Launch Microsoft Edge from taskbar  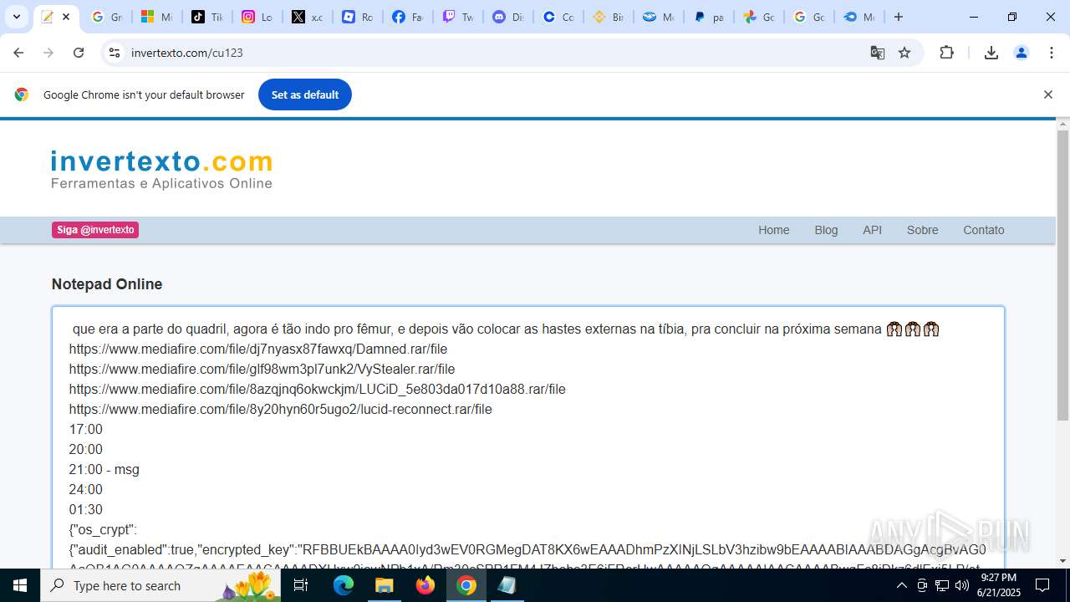[344, 585]
